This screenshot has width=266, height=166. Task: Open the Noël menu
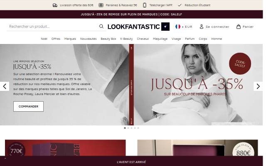coord(44,39)
